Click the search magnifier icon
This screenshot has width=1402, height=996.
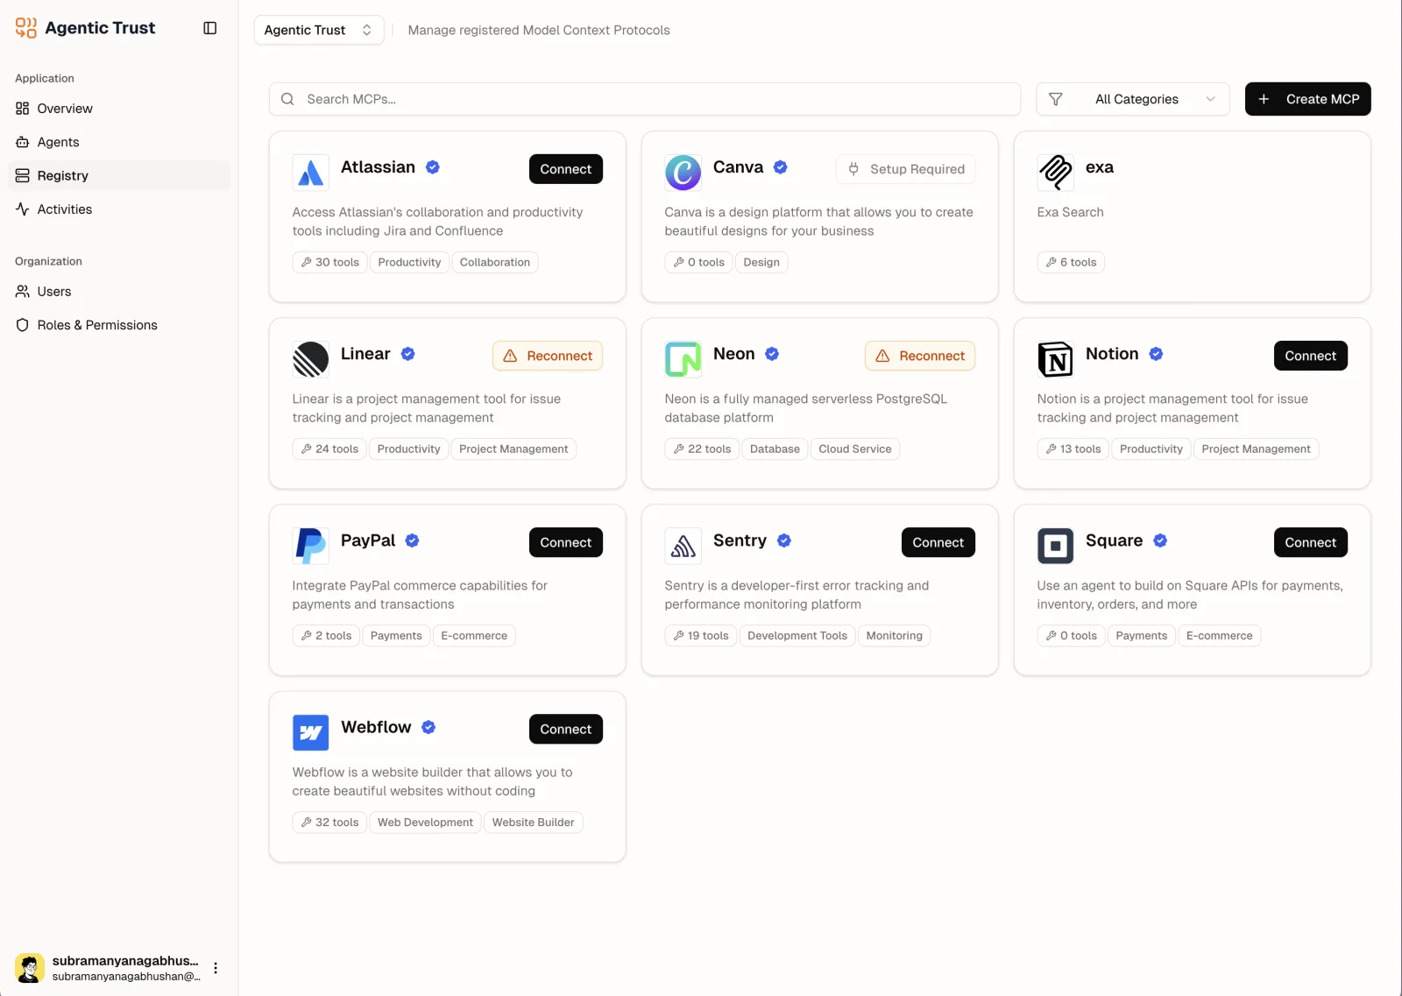[287, 99]
